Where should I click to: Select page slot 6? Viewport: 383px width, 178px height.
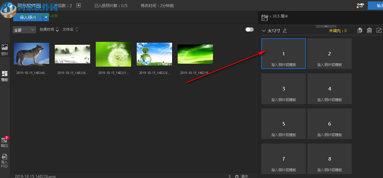pos(329,124)
